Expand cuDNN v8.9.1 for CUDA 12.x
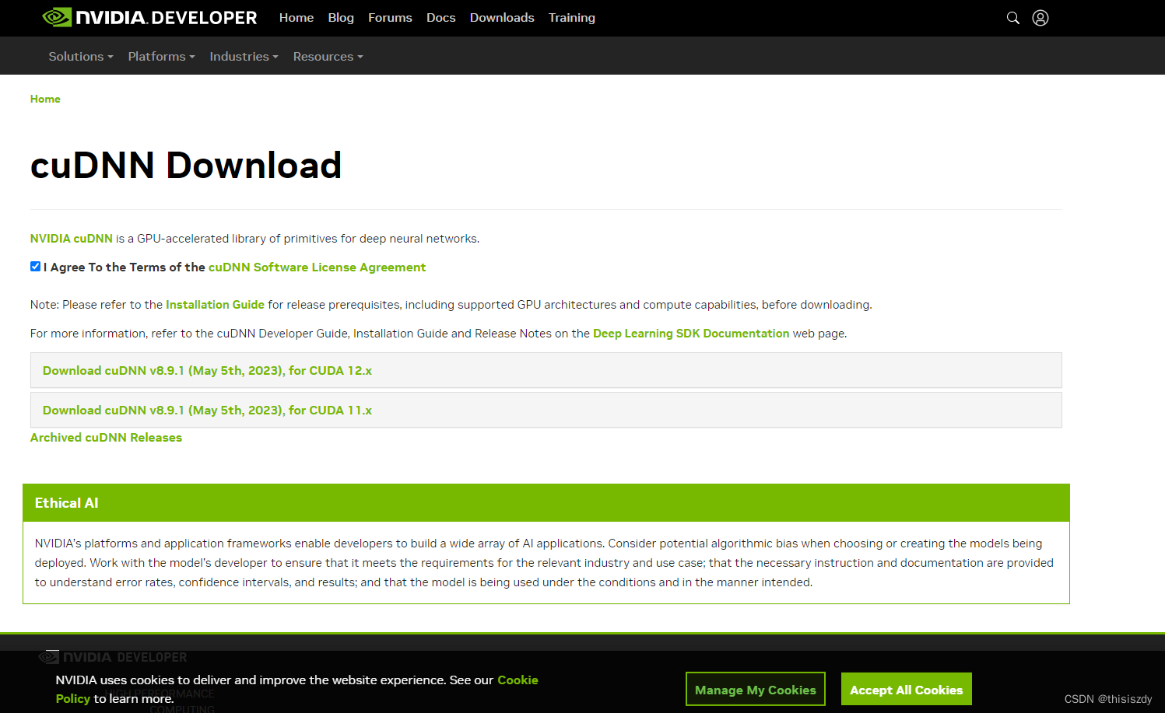 coord(546,371)
